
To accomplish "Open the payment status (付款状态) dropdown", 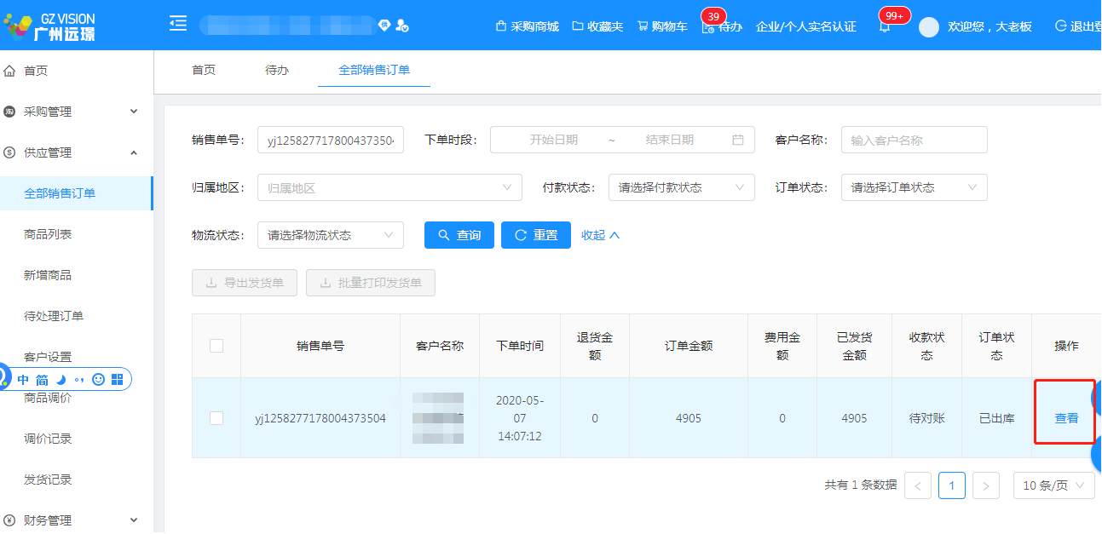I will coord(681,187).
